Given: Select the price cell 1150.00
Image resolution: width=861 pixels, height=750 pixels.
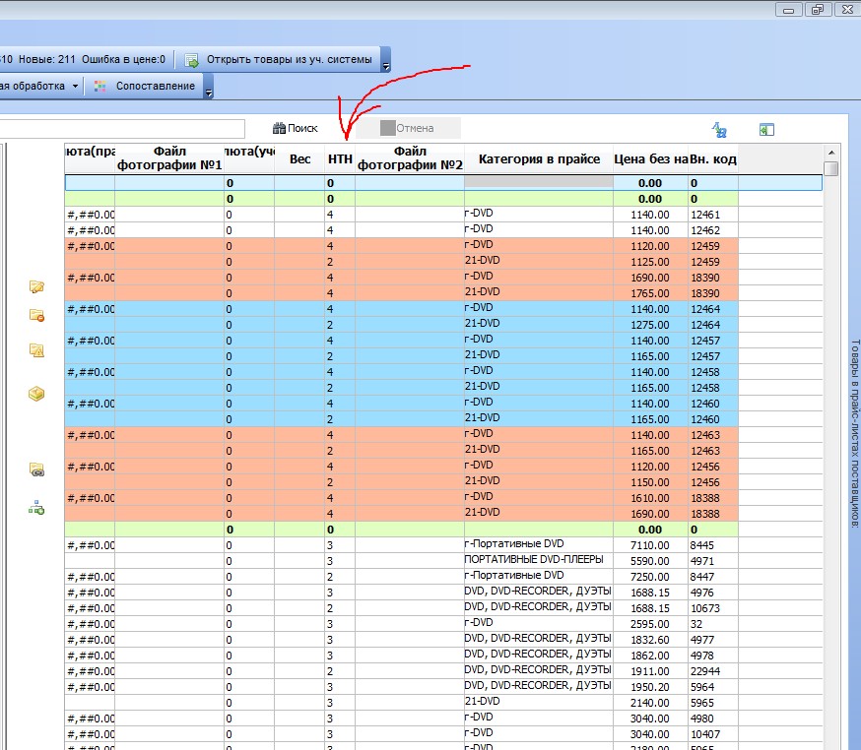Looking at the screenshot, I should tap(651, 482).
